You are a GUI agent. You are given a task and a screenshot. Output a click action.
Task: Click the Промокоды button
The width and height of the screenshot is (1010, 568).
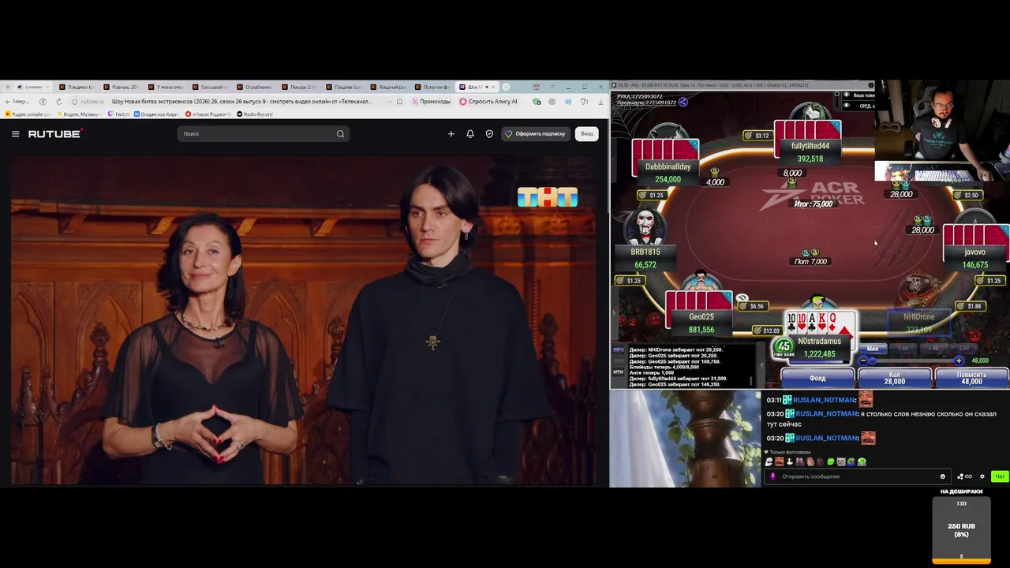(x=432, y=102)
